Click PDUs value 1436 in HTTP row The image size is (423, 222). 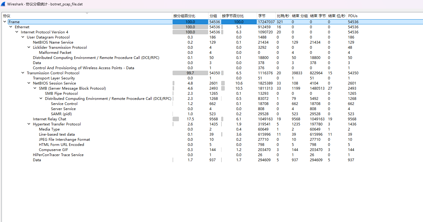(352, 124)
